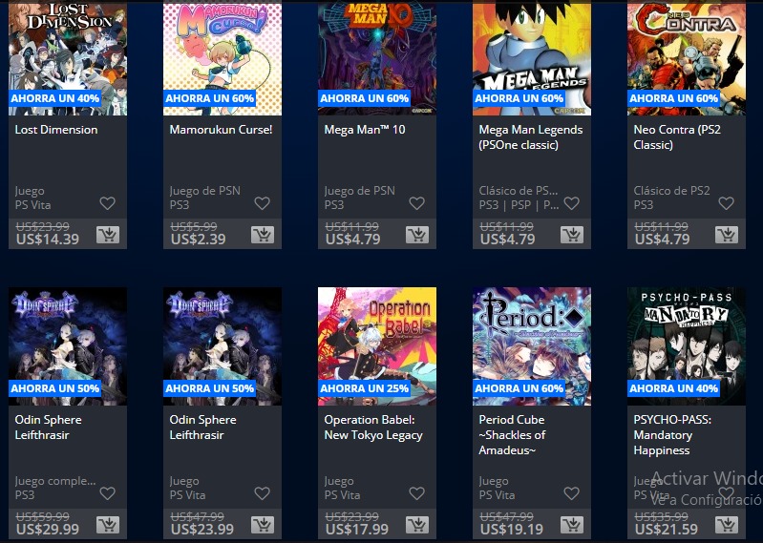Open the Neo Contra cover thumbnail

(x=687, y=58)
